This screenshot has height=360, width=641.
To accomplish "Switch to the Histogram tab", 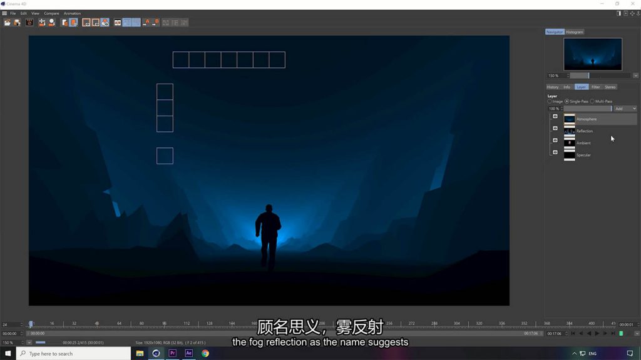I will (575, 32).
